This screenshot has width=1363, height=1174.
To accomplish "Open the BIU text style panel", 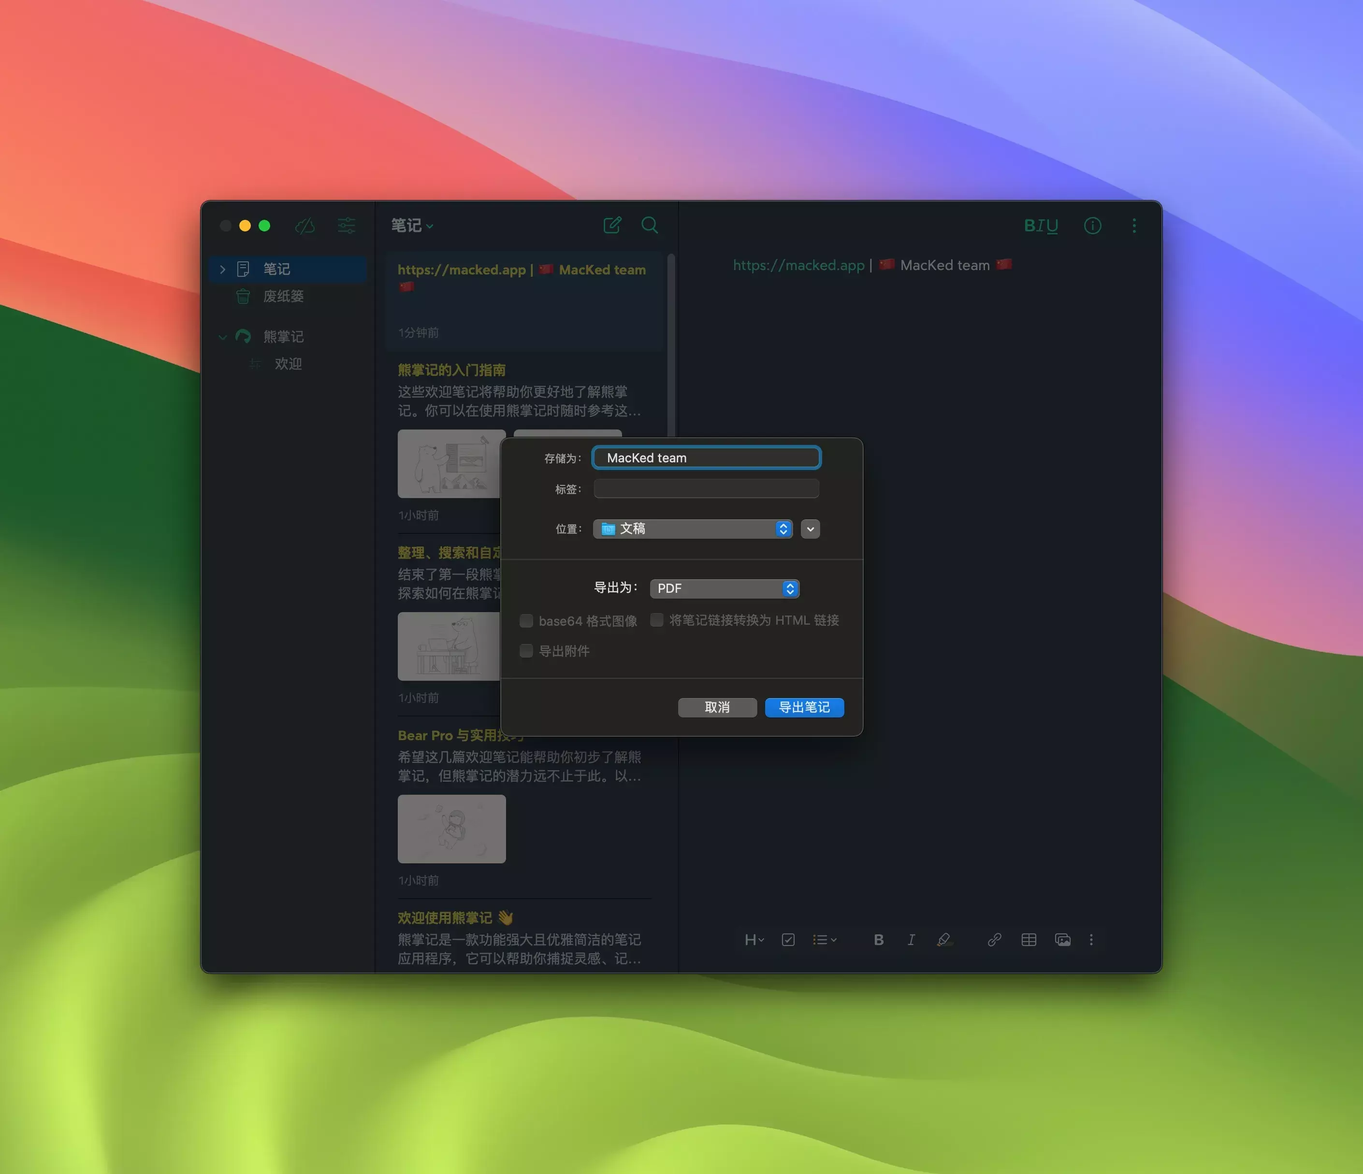I will 1041,226.
